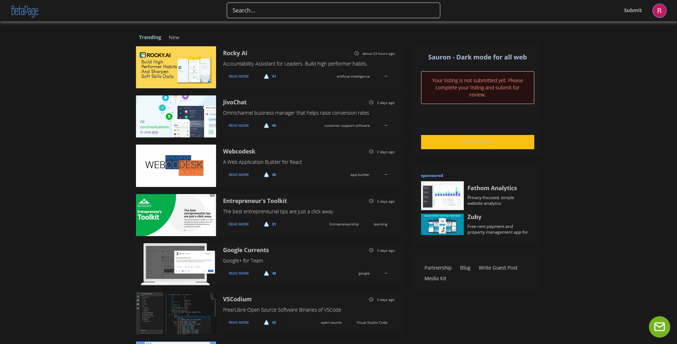
Task: Open Write Guest Post link
Action: [498, 268]
